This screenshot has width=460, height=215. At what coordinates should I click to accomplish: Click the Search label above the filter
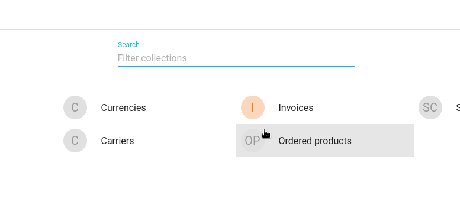pos(128,45)
